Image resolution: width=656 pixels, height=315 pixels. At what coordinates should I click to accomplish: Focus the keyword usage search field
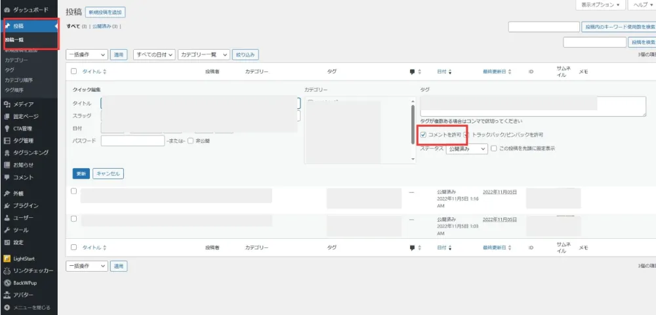544,27
